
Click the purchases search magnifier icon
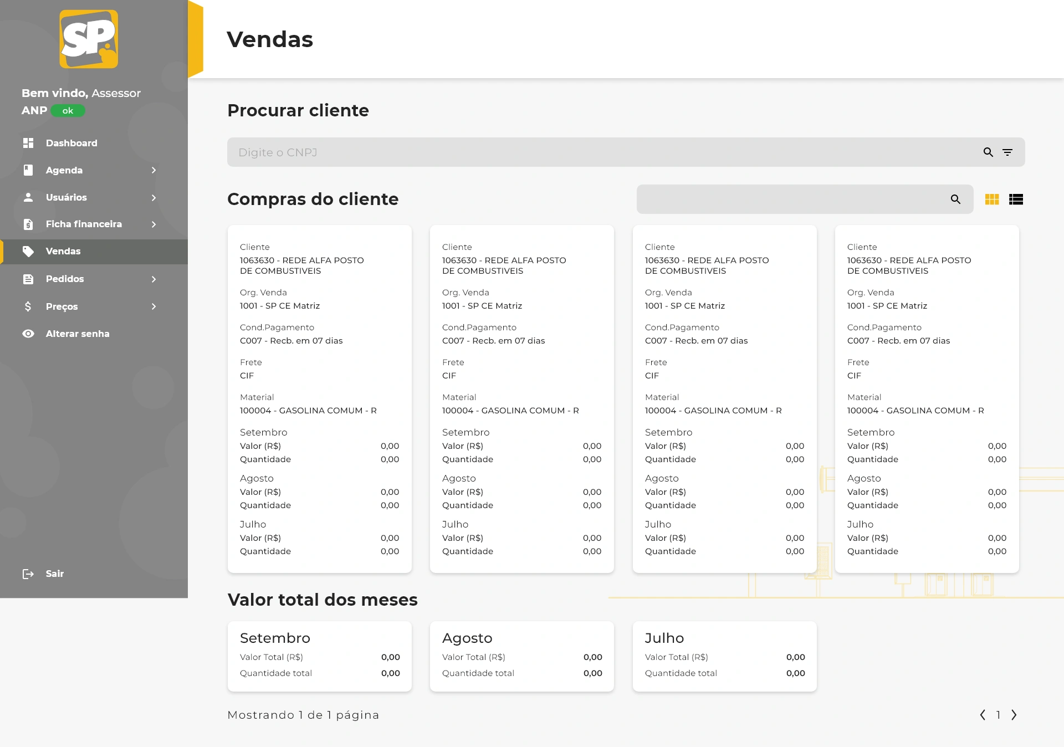pos(955,199)
